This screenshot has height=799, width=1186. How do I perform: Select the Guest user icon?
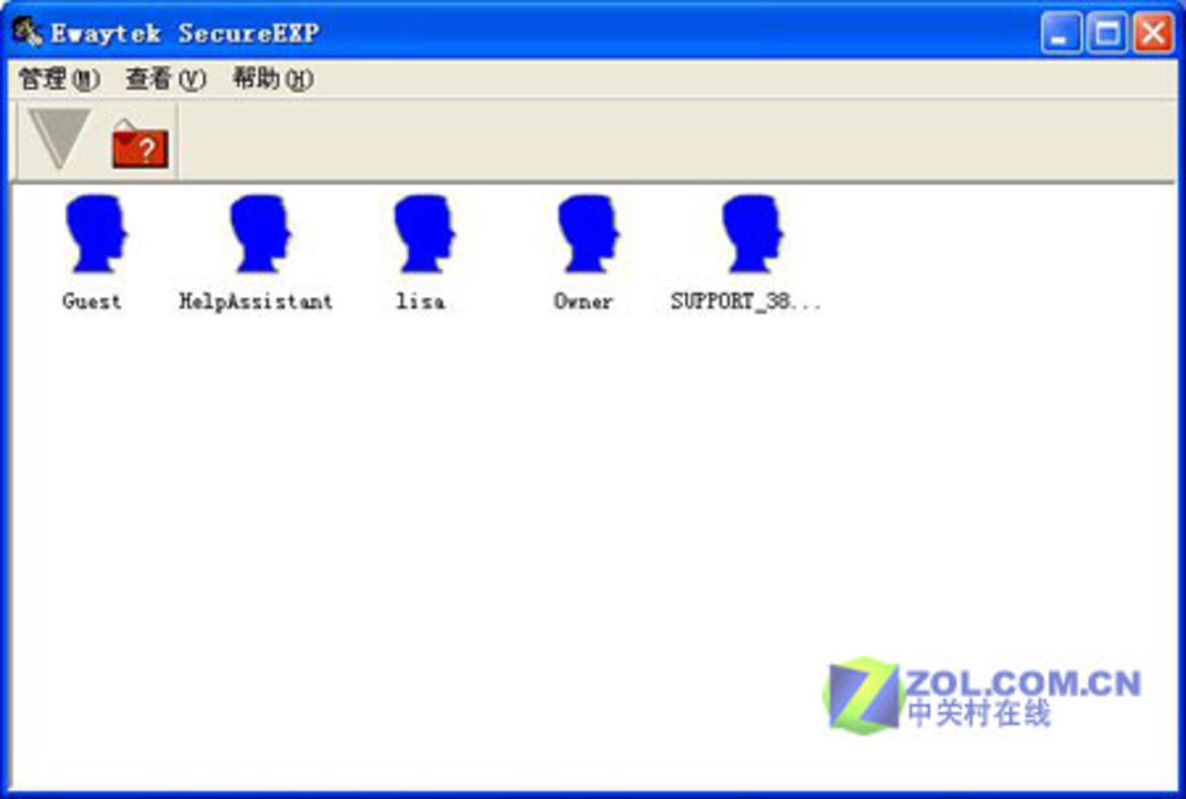point(96,233)
